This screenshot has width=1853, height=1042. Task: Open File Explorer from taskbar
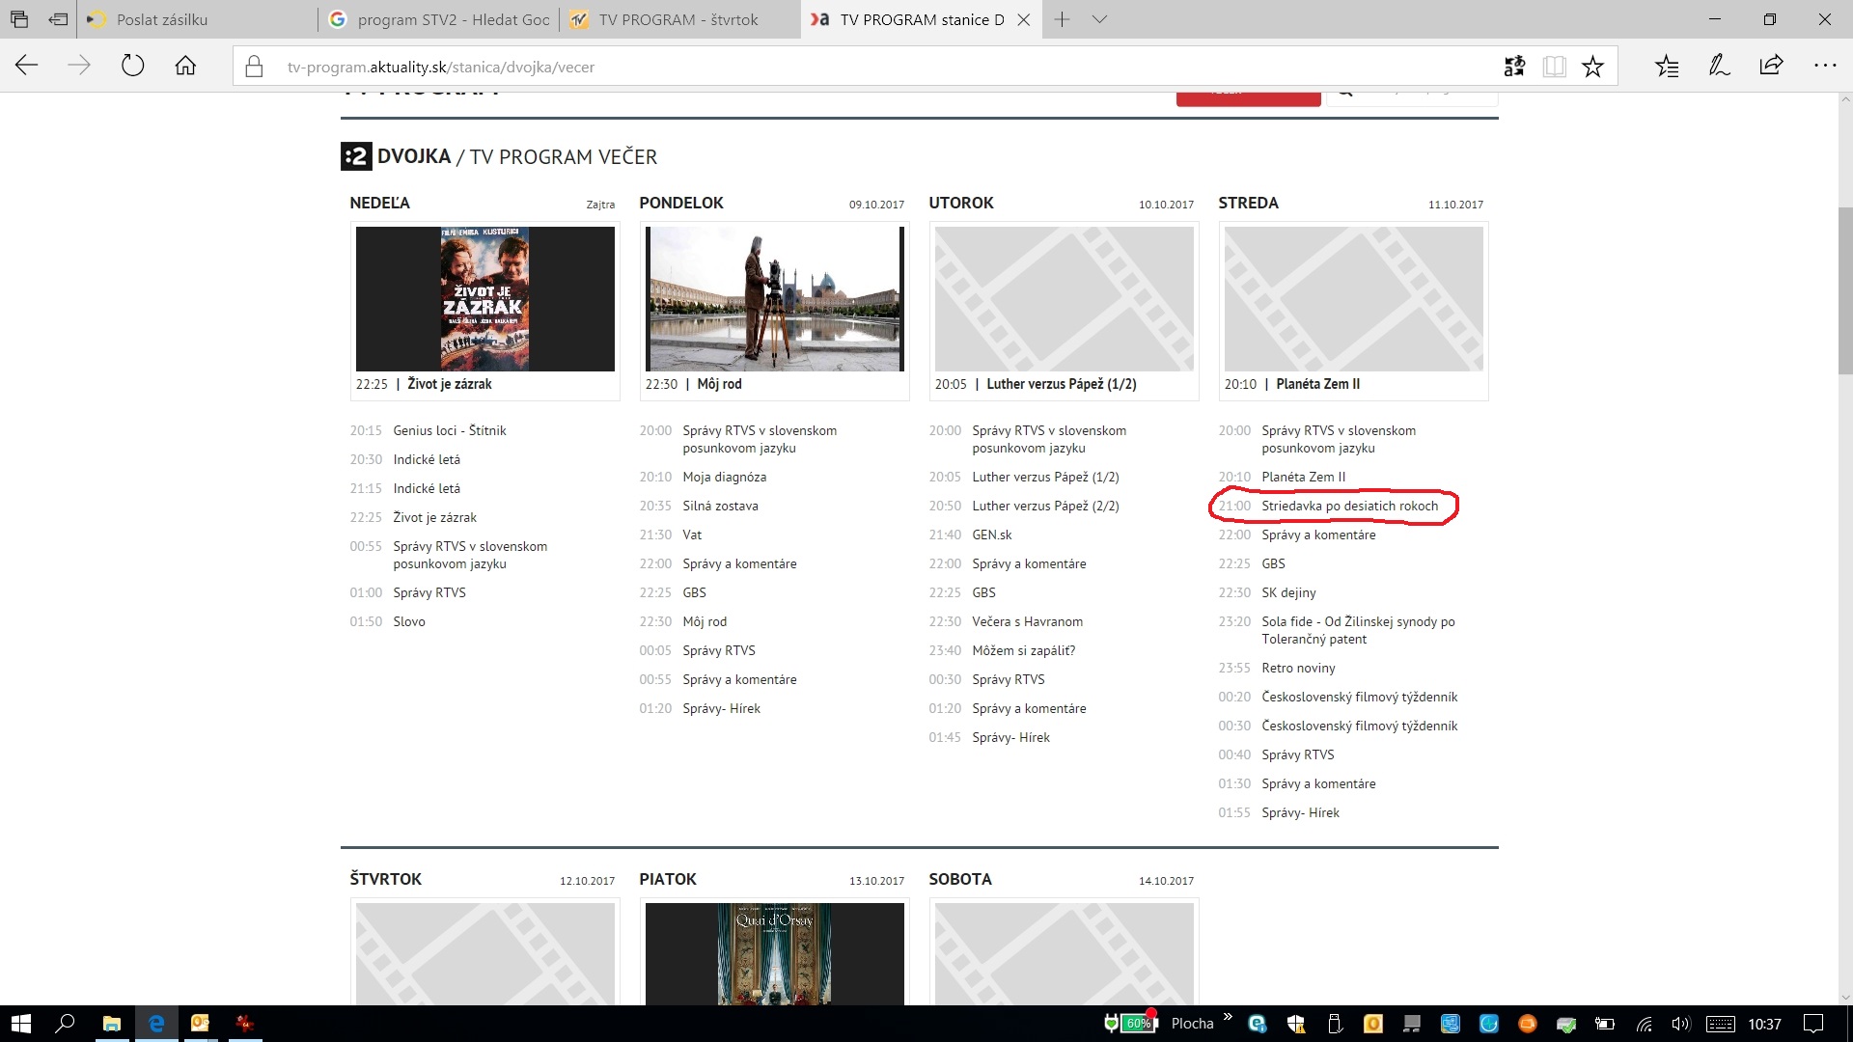coord(112,1024)
